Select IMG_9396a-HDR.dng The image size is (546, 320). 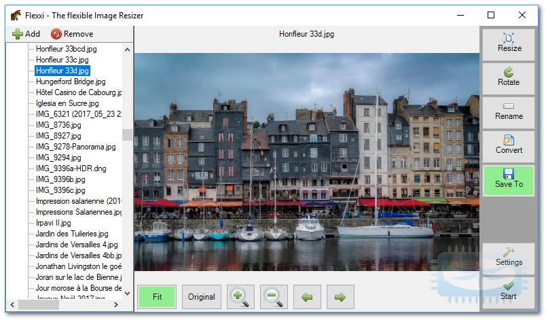tap(71, 168)
